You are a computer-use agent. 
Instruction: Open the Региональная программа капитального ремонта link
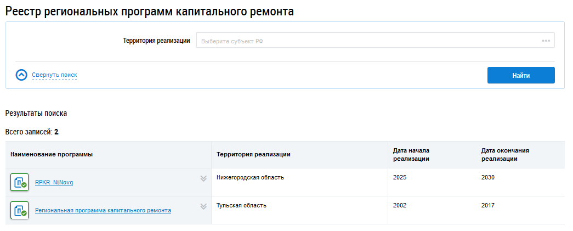(x=103, y=210)
